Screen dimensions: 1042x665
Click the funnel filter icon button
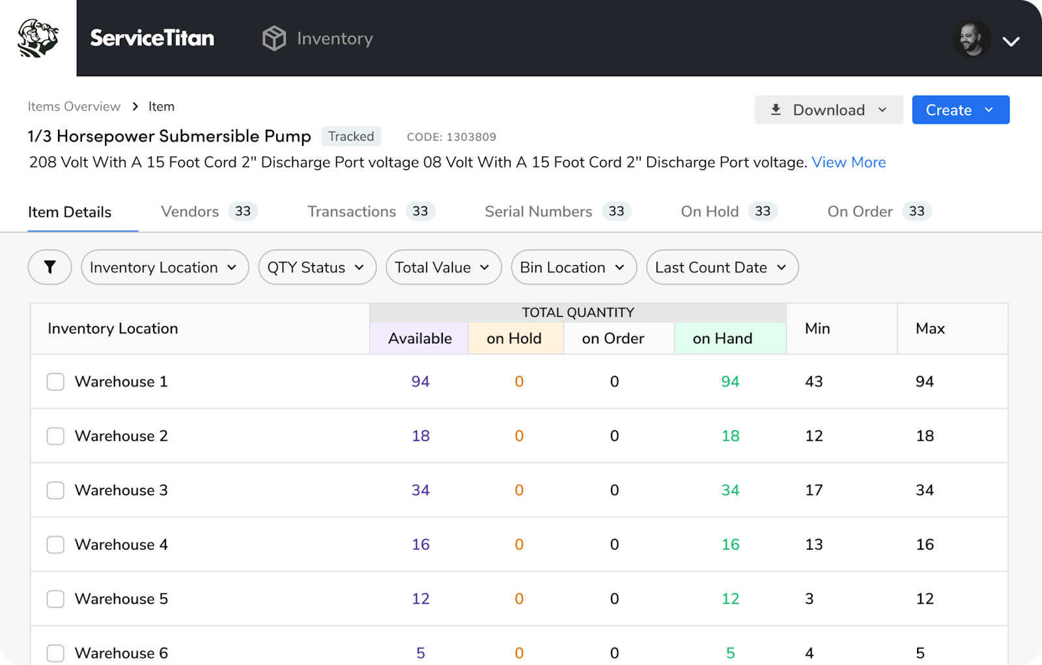(49, 267)
